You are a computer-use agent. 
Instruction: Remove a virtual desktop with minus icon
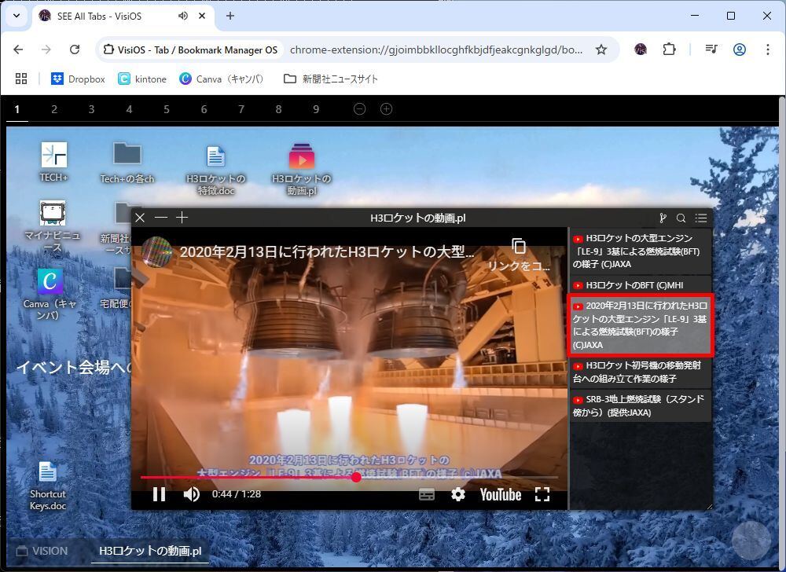(359, 108)
